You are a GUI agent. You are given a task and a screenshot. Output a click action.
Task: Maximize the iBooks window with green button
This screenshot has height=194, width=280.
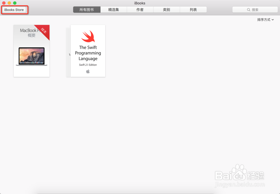click(15, 3)
